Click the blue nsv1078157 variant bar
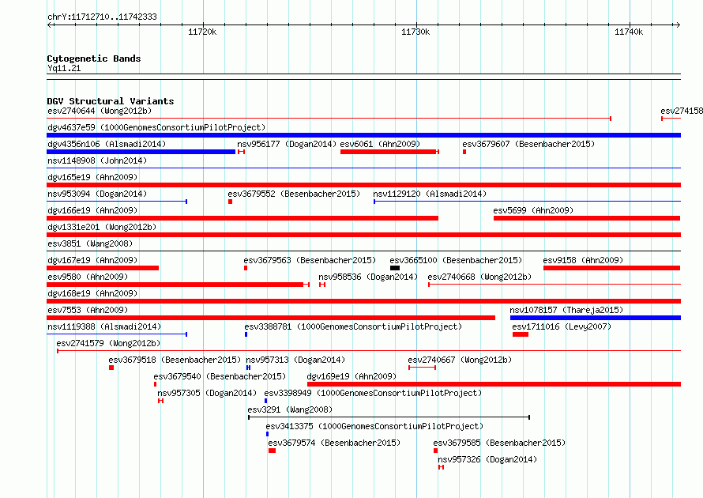This screenshot has height=498, width=703. coord(596,318)
